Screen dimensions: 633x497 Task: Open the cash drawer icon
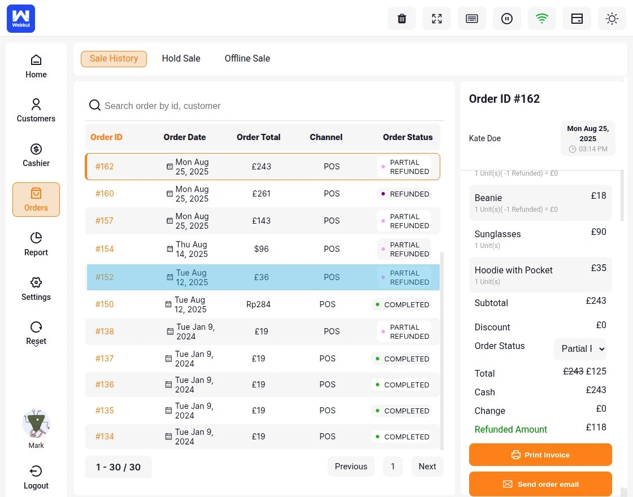click(576, 19)
